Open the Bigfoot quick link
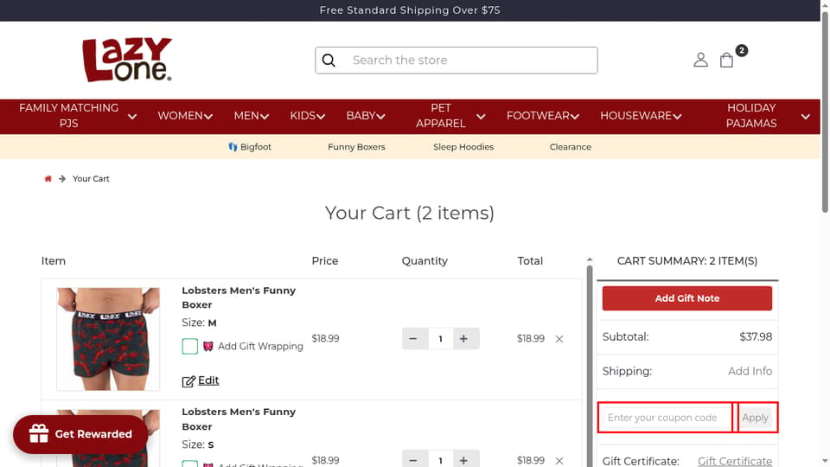Screen dimensions: 830x467 click(x=249, y=147)
